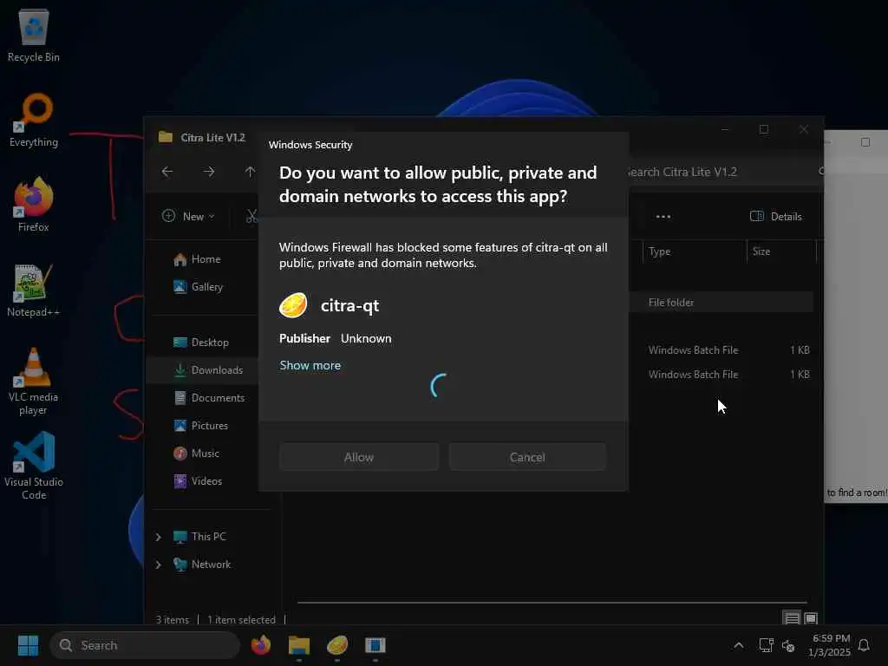
Task: Open Documents in the sidebar
Action: 209,398
